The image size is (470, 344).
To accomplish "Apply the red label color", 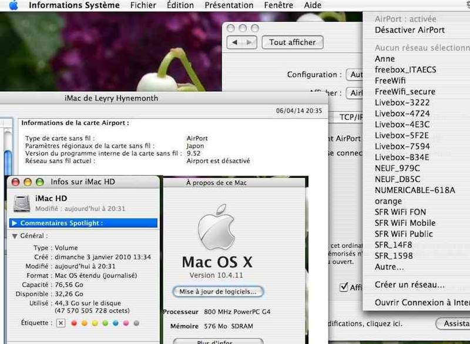I will (x=74, y=323).
